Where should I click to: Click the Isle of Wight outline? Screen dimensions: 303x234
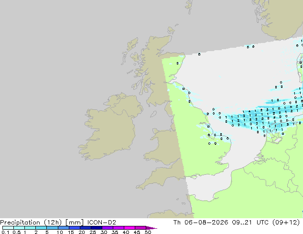click(194, 177)
